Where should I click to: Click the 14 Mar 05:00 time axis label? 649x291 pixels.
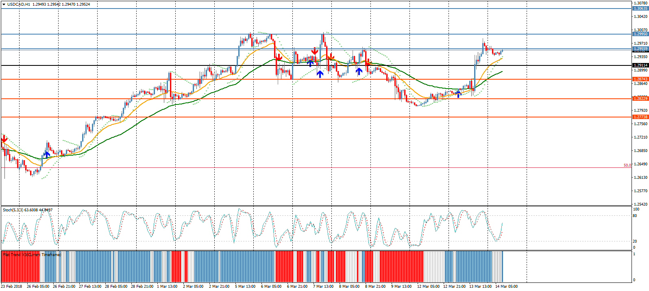(506, 287)
